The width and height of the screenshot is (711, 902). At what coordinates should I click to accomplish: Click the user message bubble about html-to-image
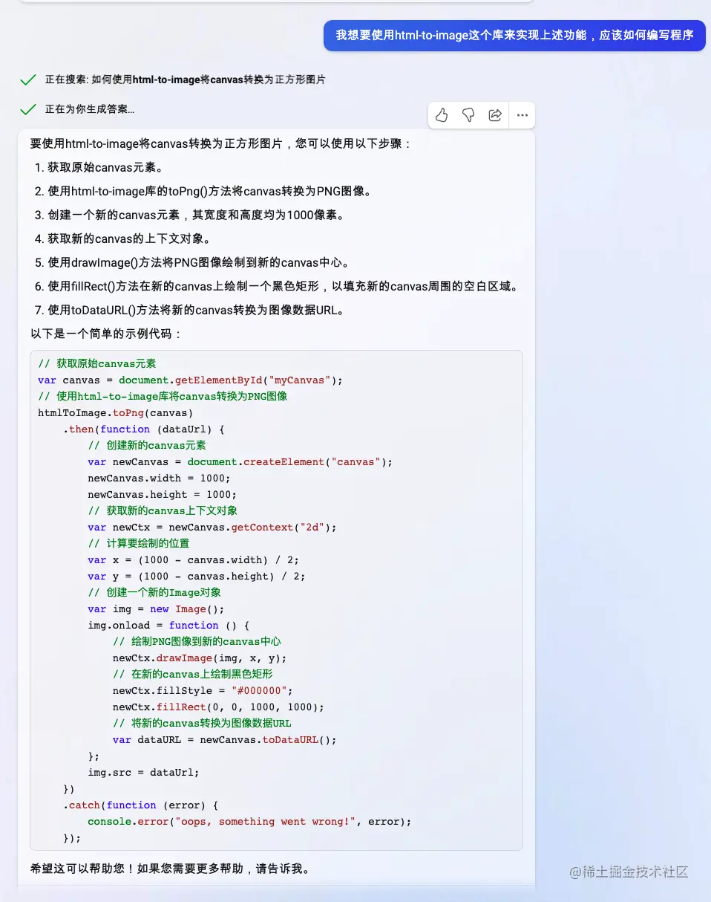[514, 35]
